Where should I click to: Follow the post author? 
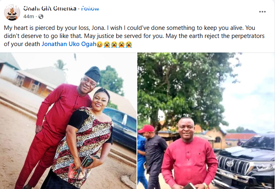point(90,8)
